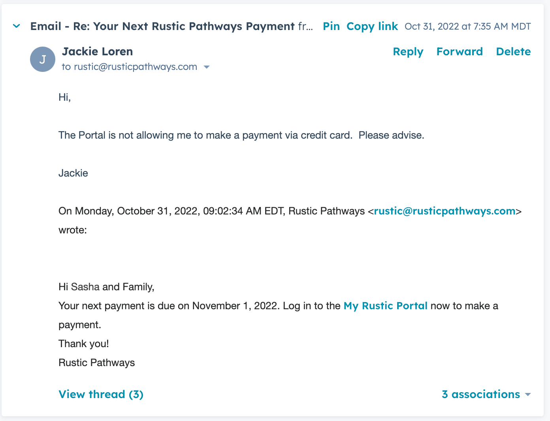Screen dimensions: 550x421
Task: Click the Oct 31, 2022 timestamp
Action: (x=467, y=26)
